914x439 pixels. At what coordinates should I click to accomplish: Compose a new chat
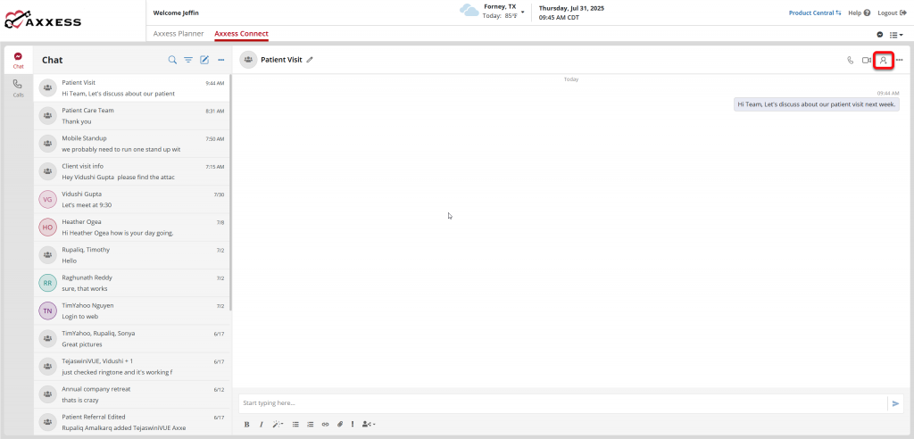204,60
